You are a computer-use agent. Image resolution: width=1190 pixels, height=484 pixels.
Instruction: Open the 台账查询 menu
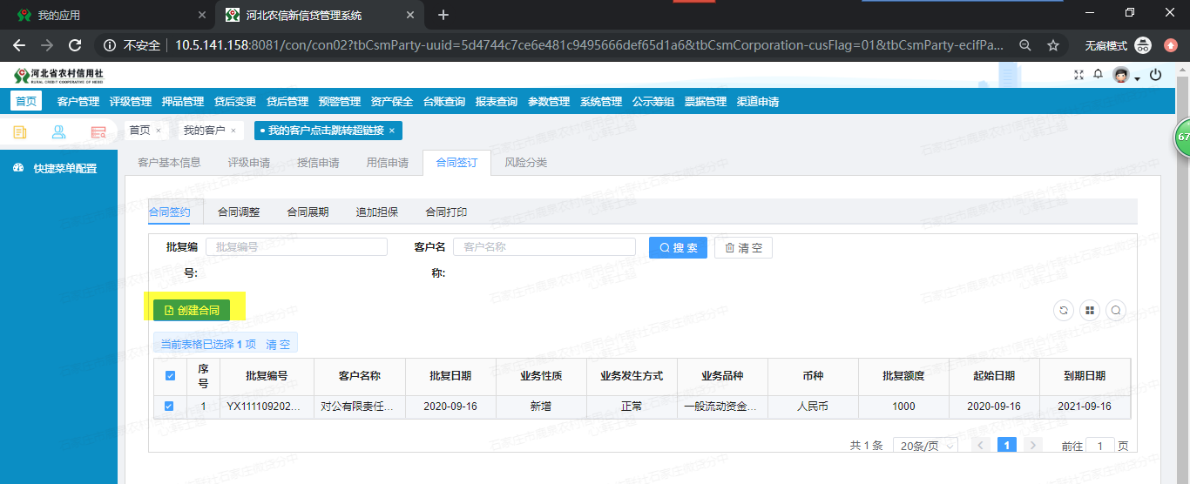click(x=444, y=102)
